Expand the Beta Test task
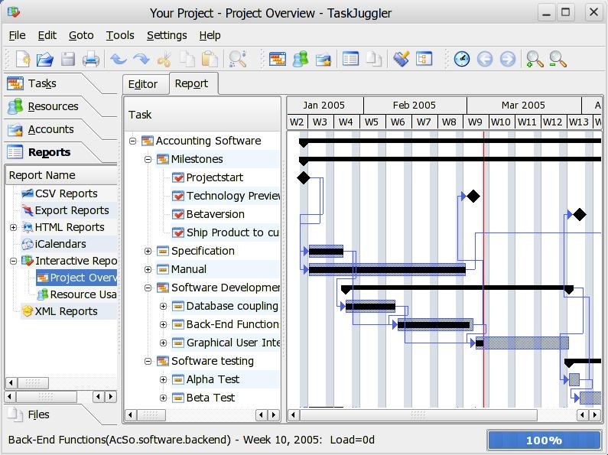Screen dimensions: 608x455 point(163,398)
